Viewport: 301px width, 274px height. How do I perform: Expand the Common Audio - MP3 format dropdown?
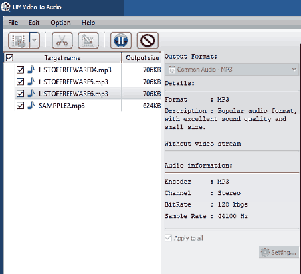coord(231,70)
